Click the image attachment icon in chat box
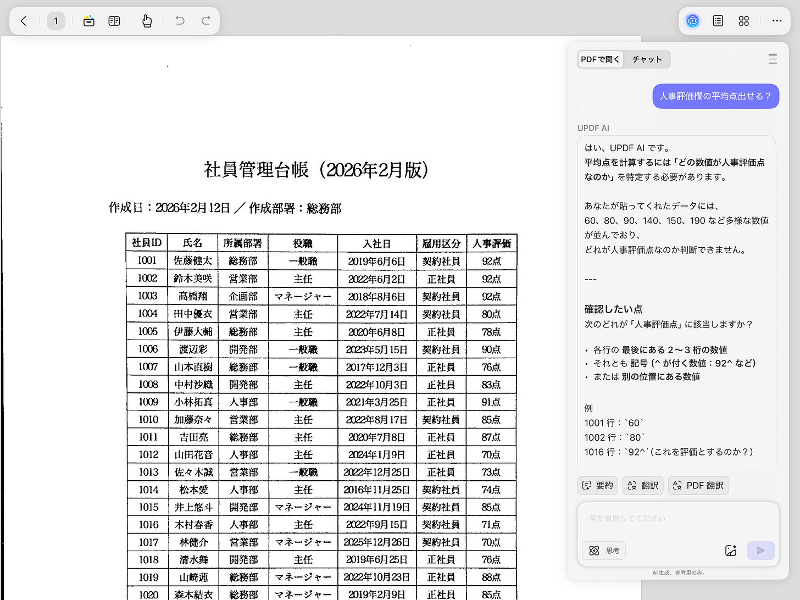 point(731,550)
